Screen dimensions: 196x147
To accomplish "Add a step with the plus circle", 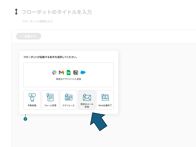I will click(x=25, y=119).
